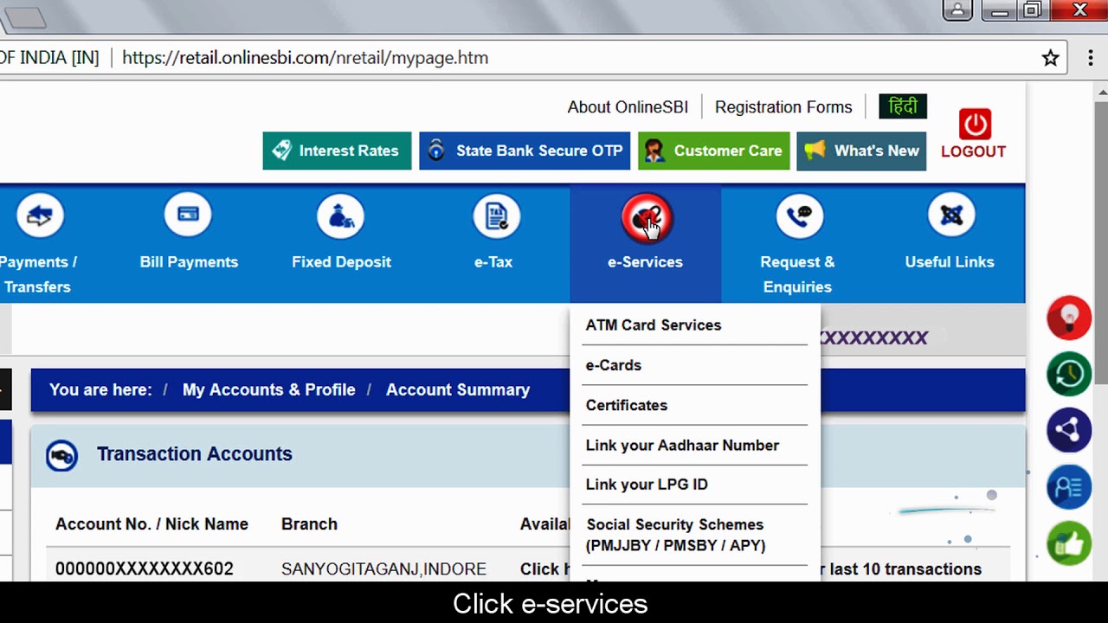
Task: Click the green clock history side icon
Action: (x=1069, y=374)
